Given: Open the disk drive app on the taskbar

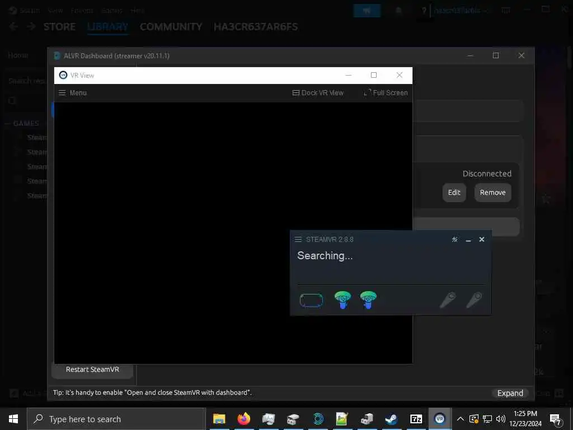Looking at the screenshot, I should pos(293,419).
